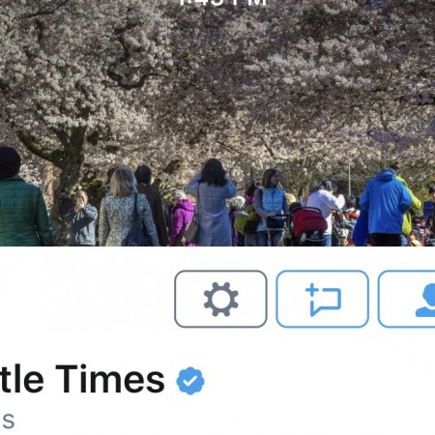Tap the blue verified checkmark badge

[x=190, y=381]
